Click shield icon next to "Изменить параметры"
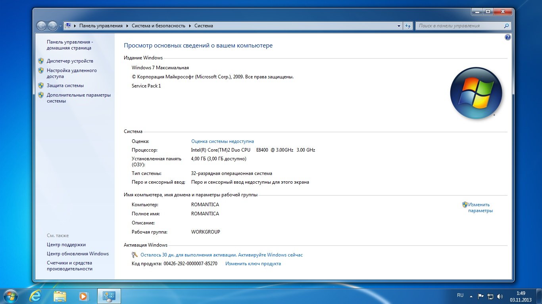This screenshot has width=542, height=304. [x=465, y=205]
